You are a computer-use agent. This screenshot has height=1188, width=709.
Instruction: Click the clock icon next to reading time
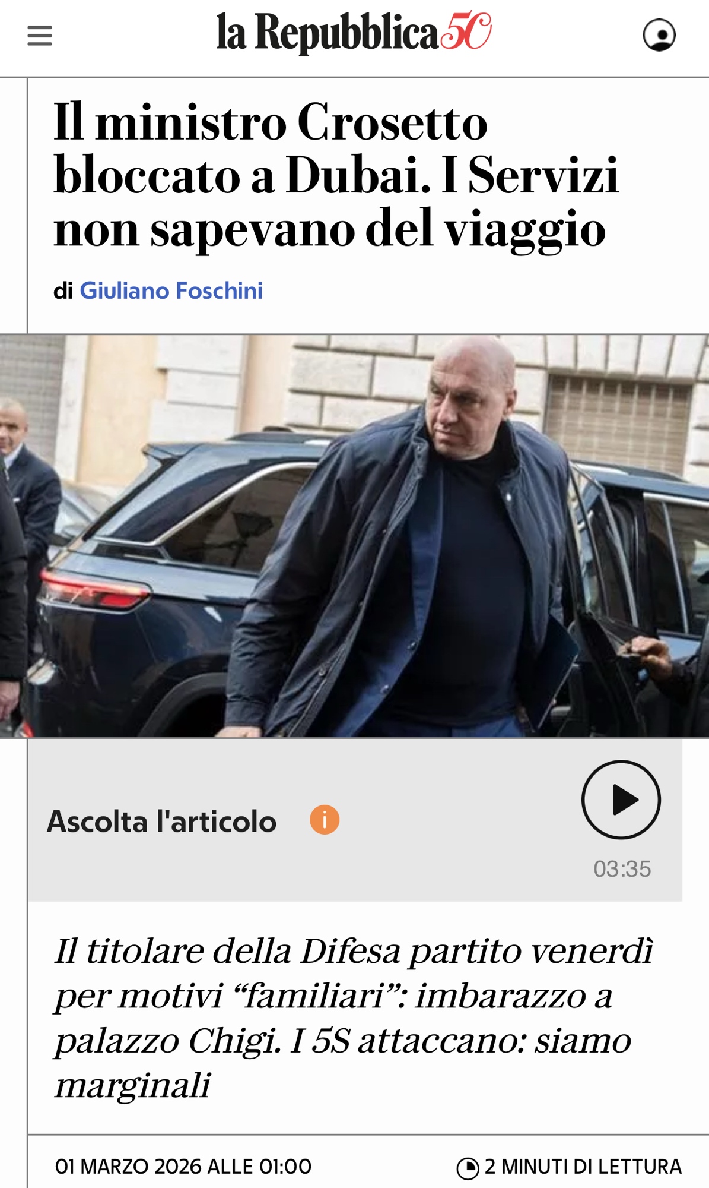[x=468, y=1168]
